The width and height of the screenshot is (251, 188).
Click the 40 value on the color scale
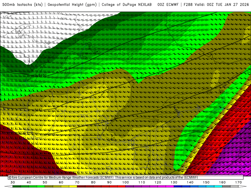(29, 182)
